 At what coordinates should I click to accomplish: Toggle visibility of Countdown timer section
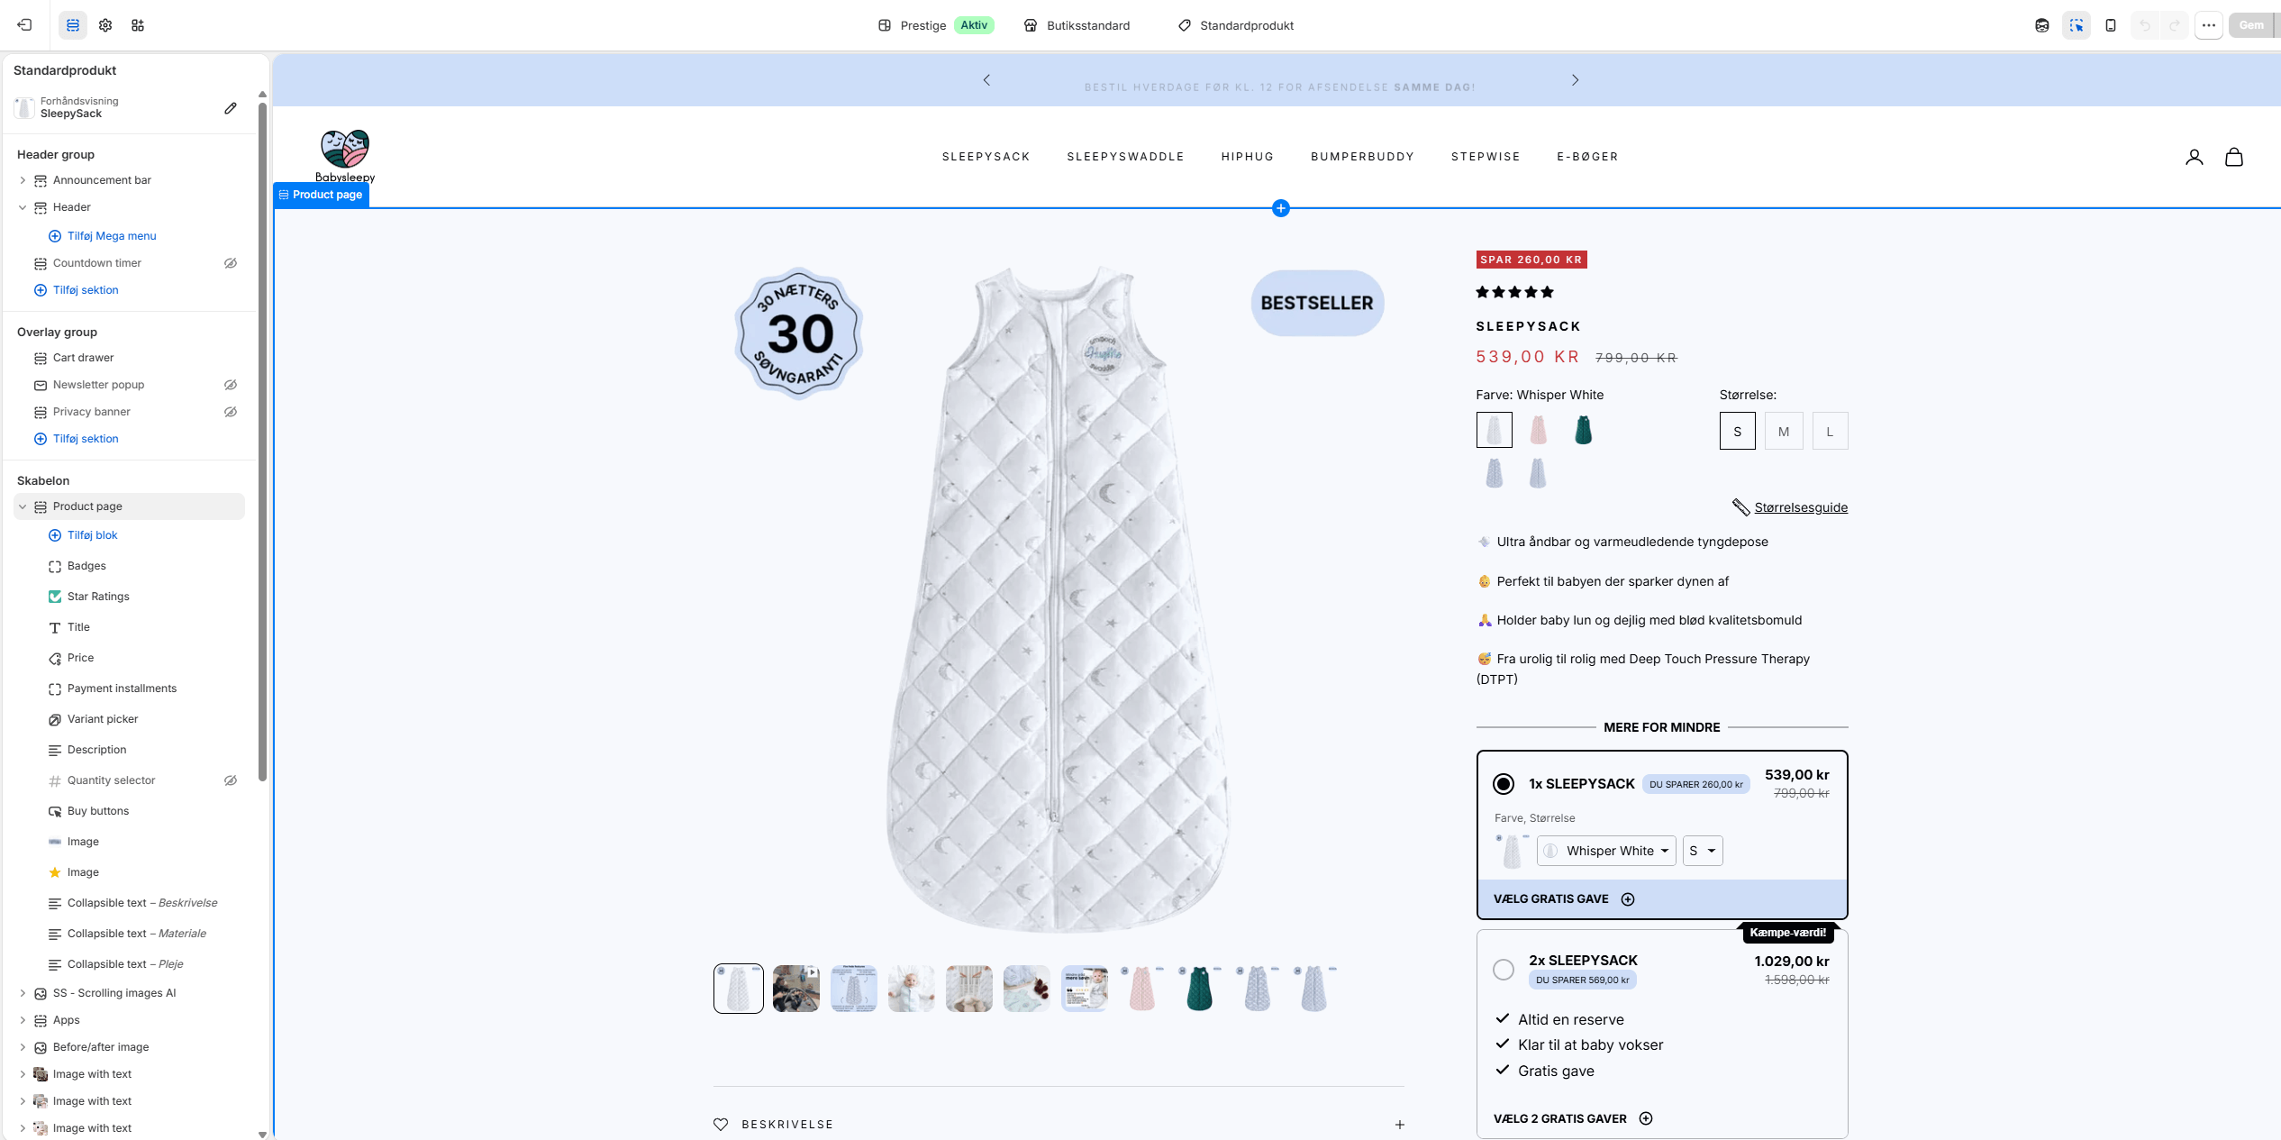pos(231,263)
